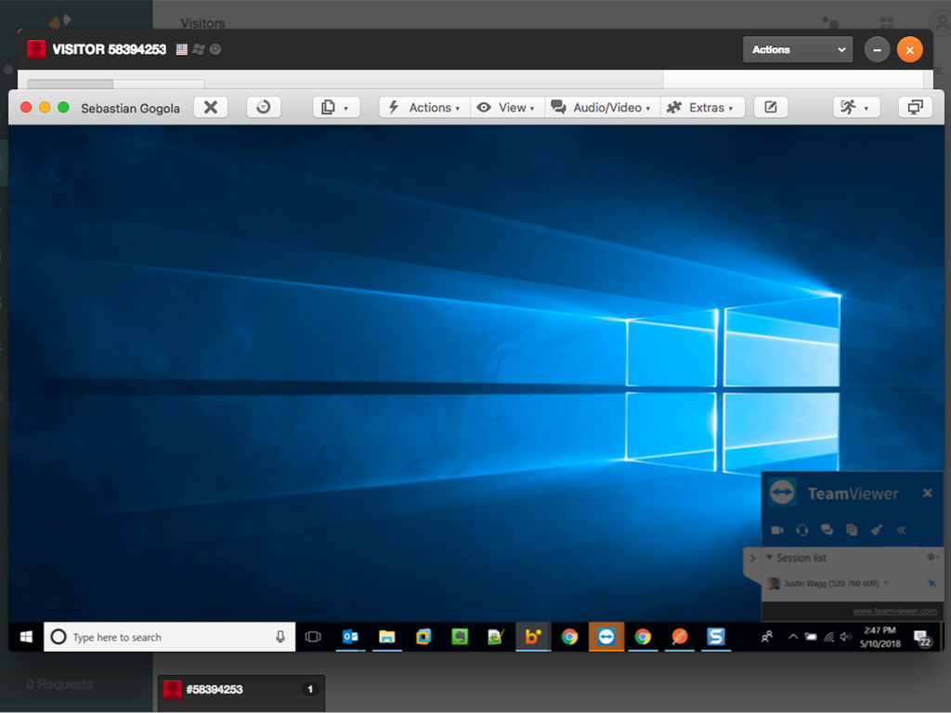The image size is (951, 713).
Task: Collapse the Session list section
Action: point(769,558)
